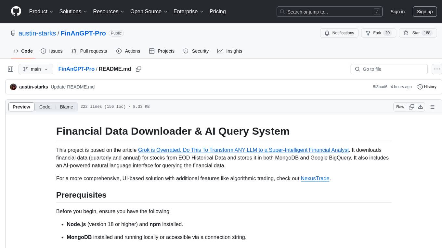Expand the Open Source menu
The image size is (442, 248).
[x=149, y=11]
